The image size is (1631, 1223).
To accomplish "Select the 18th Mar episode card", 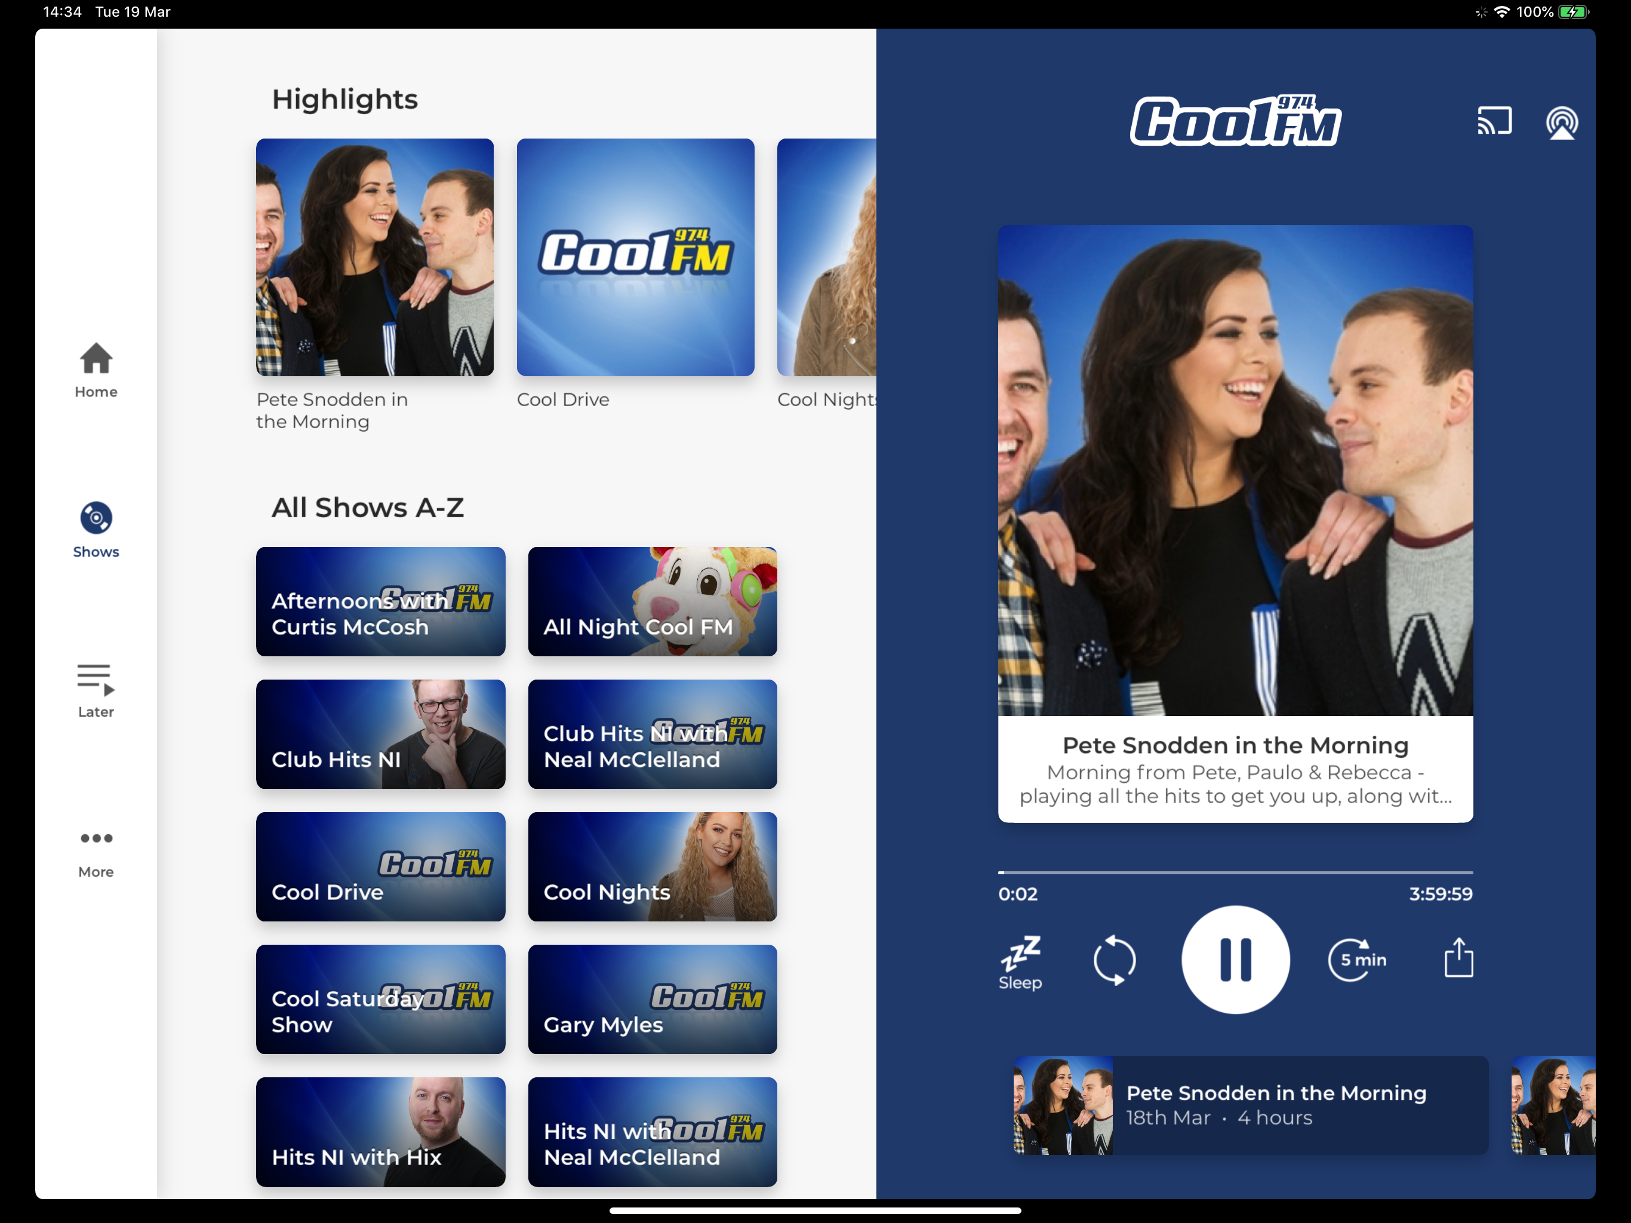I will pyautogui.click(x=1251, y=1105).
